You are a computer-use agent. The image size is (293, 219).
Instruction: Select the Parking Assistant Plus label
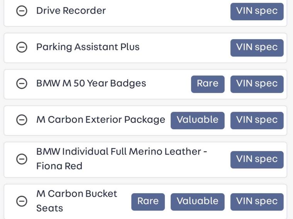(88, 47)
